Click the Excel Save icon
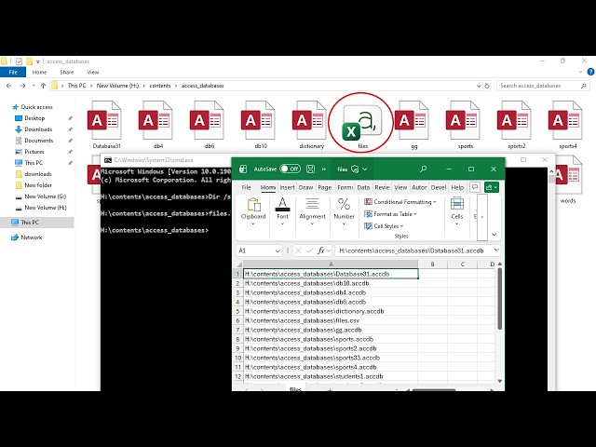The height and width of the screenshot is (447, 596). click(310, 169)
